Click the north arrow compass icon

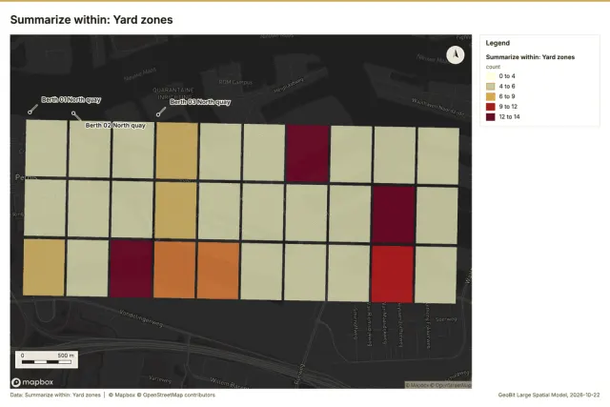pyautogui.click(x=456, y=55)
